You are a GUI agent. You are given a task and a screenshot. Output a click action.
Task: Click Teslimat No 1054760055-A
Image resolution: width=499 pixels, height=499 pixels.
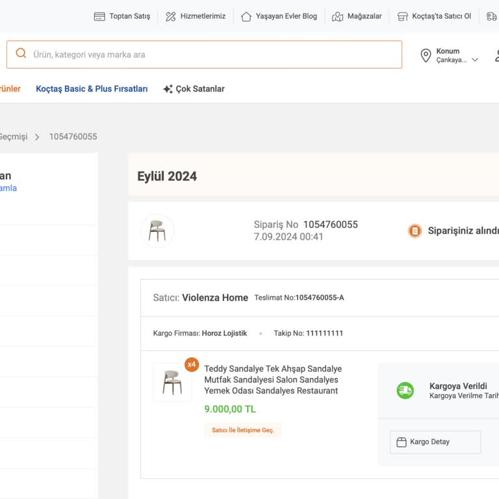pos(299,298)
